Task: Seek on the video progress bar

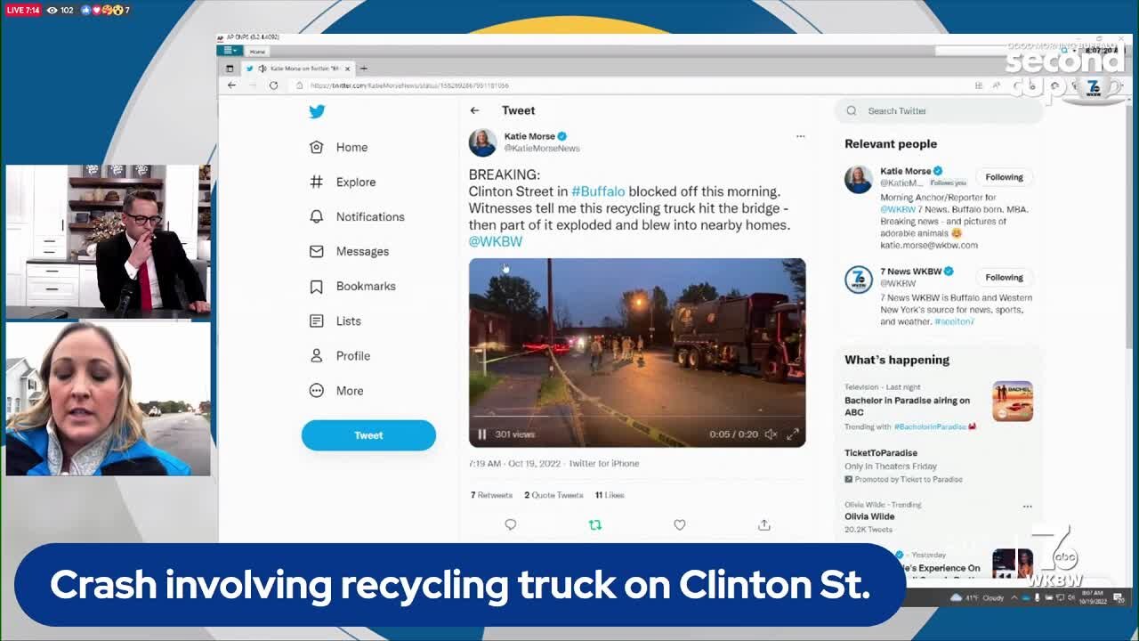Action: click(637, 417)
